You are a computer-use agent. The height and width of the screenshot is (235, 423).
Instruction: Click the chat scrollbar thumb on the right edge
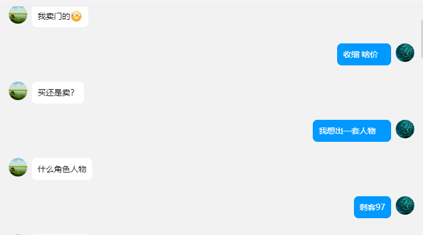[x=422, y=39]
